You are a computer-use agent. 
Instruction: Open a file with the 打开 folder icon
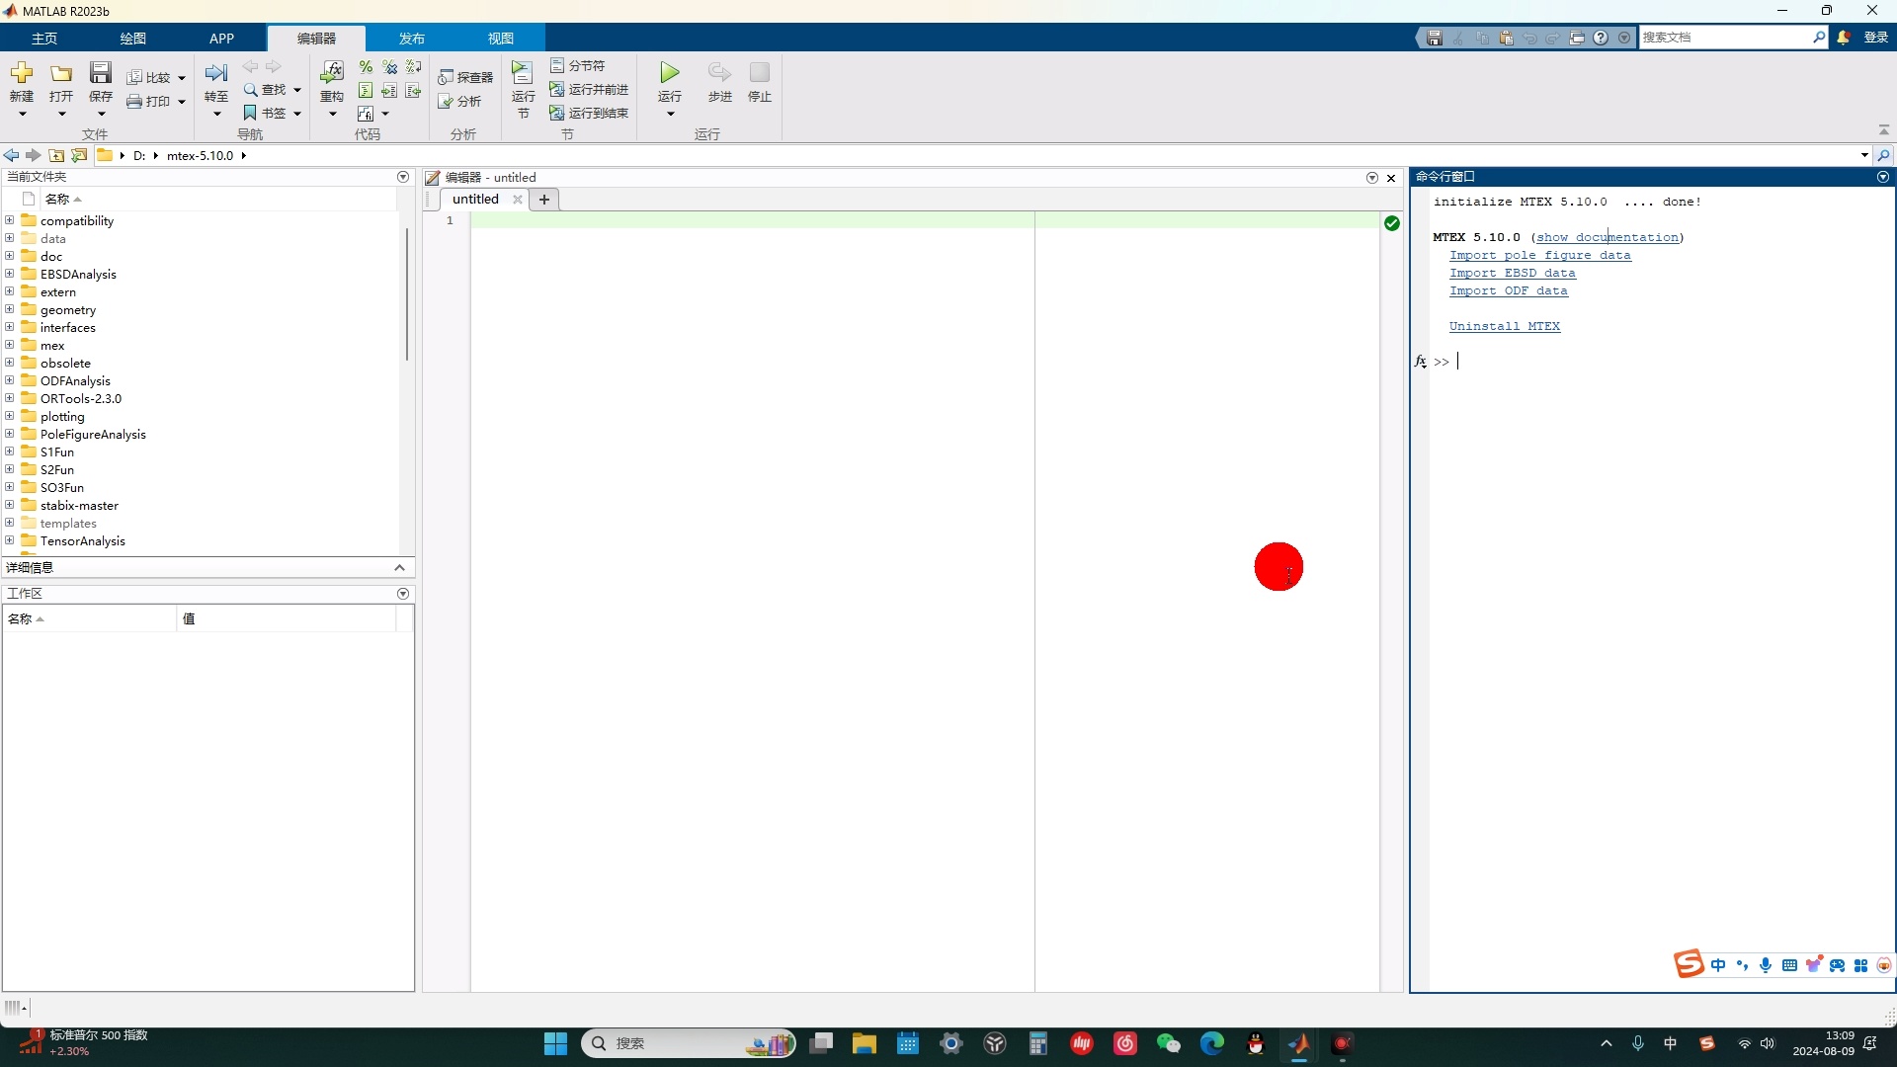coord(61,73)
